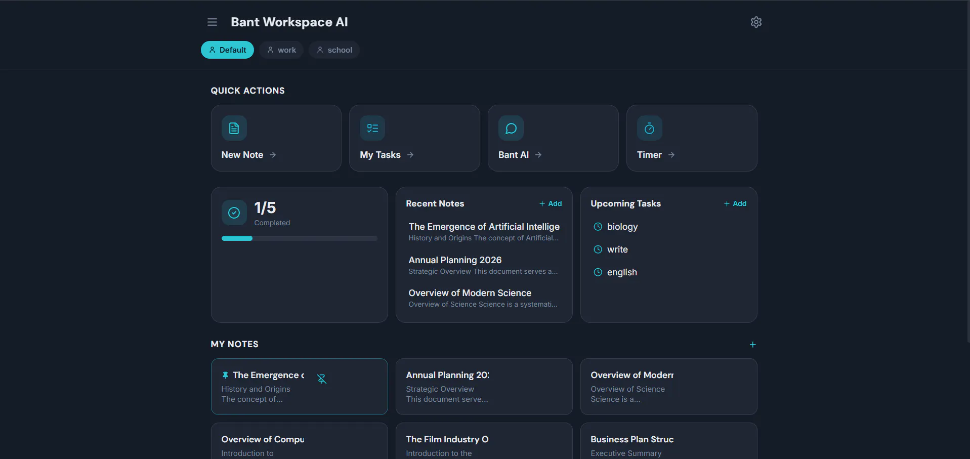Screen dimensions: 970x459
Task: Select the biology upcoming task
Action: (669, 227)
